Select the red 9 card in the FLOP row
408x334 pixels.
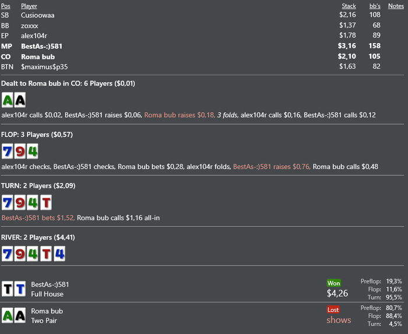(20, 152)
